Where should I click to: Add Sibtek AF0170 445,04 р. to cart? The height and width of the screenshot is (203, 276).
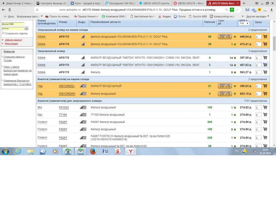[x=265, y=37]
